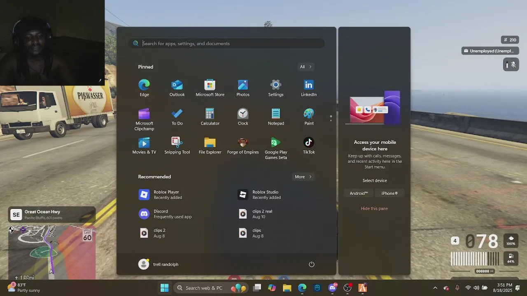This screenshot has height=296, width=527.
Task: Open the Photos app
Action: coord(243,88)
